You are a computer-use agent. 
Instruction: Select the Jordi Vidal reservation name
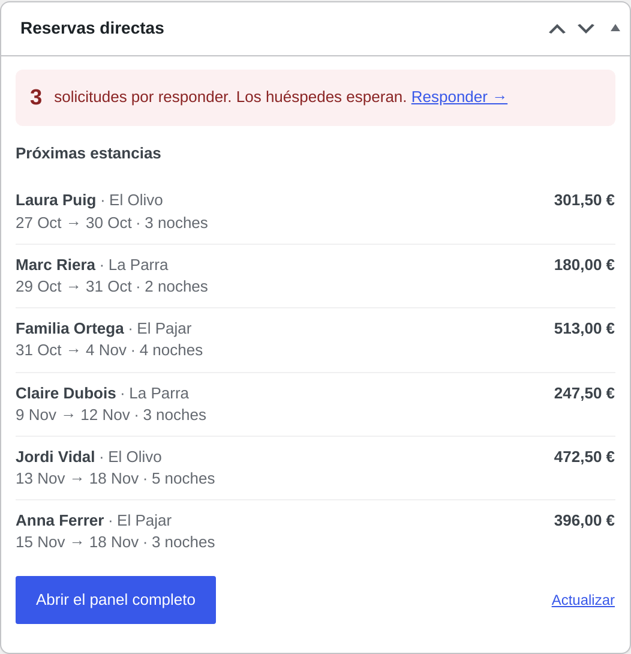tap(55, 457)
